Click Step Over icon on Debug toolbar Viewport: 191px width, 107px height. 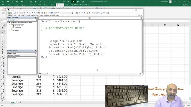[x=92, y=13]
